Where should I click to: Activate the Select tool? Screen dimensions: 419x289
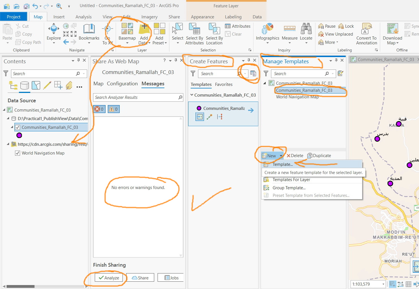pos(178,34)
